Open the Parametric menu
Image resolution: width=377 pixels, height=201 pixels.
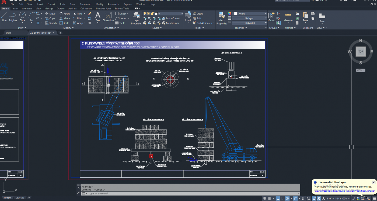click(x=113, y=4)
